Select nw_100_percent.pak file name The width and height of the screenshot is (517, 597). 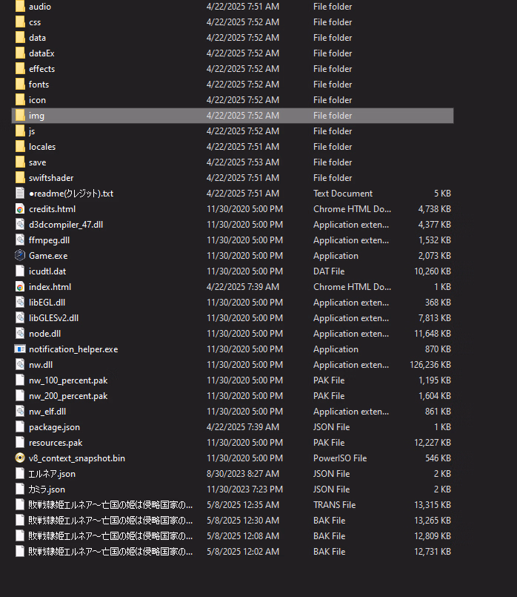(68, 380)
